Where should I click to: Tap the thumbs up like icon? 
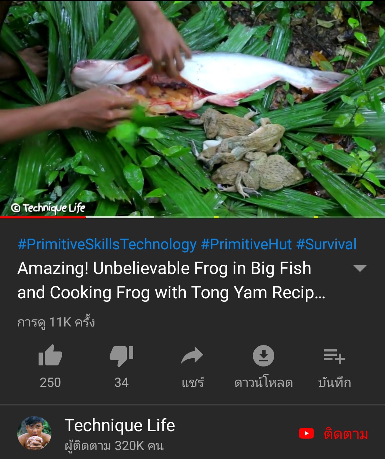(50, 355)
